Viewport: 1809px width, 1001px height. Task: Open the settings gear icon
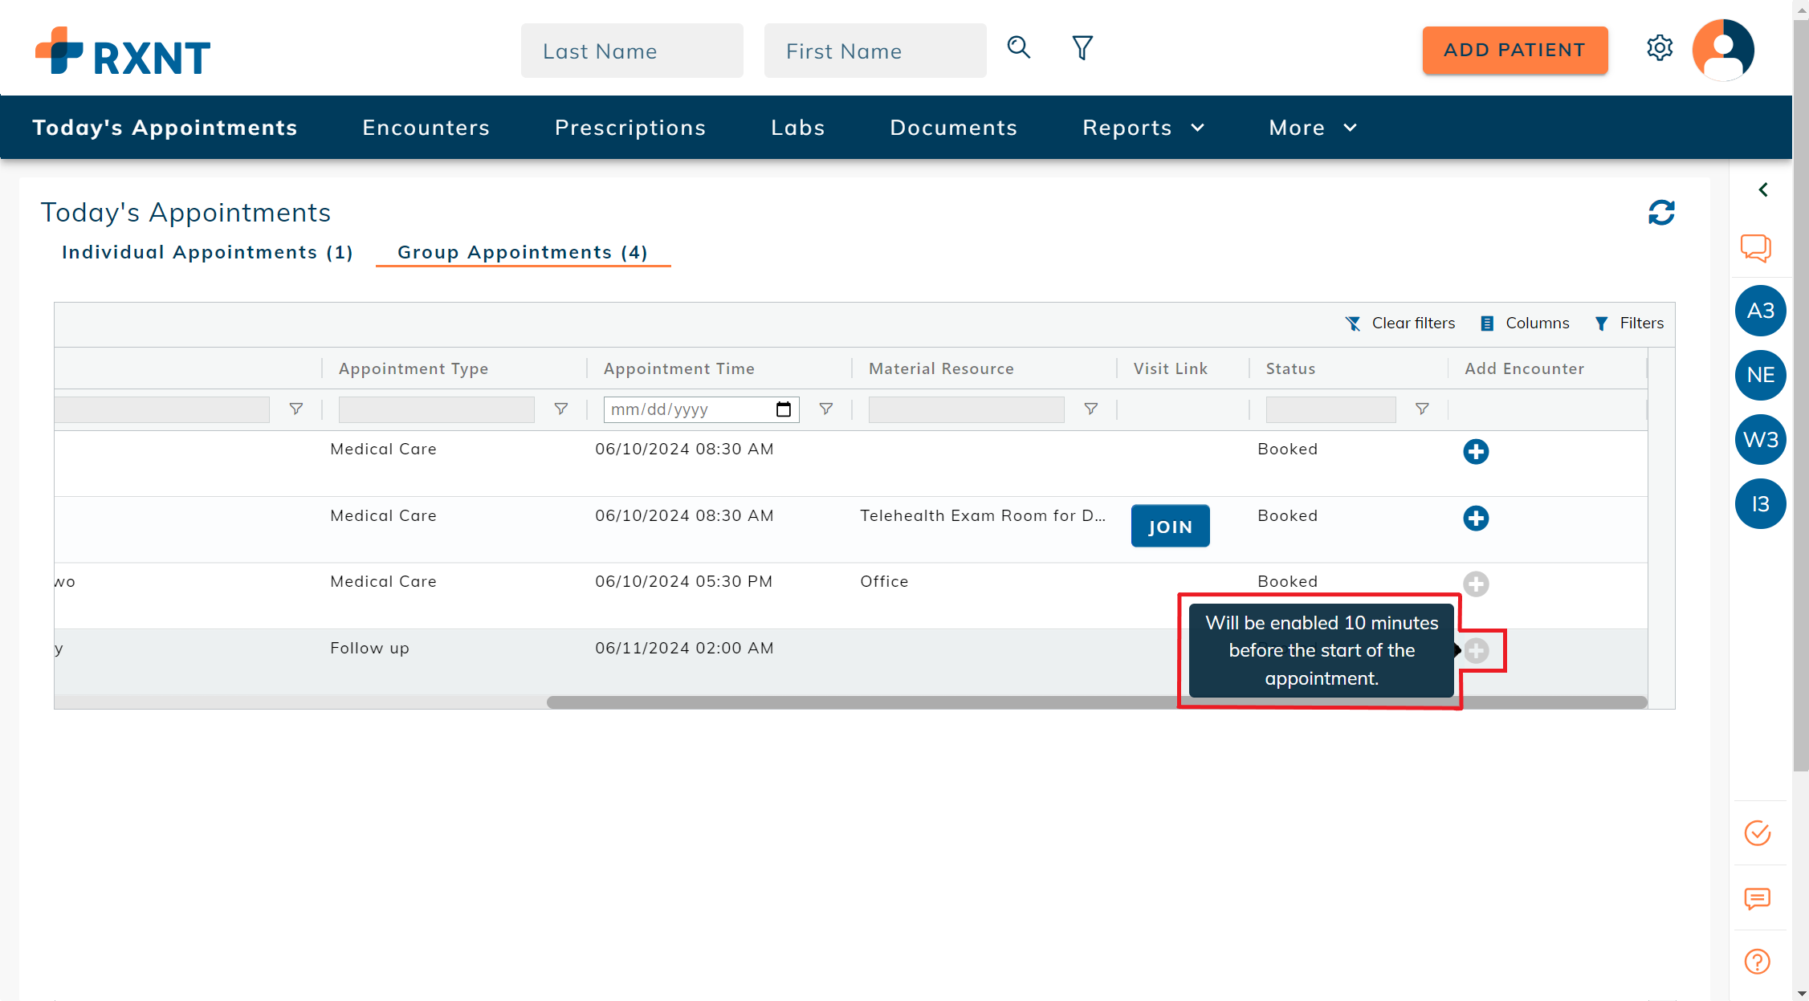pyautogui.click(x=1660, y=48)
